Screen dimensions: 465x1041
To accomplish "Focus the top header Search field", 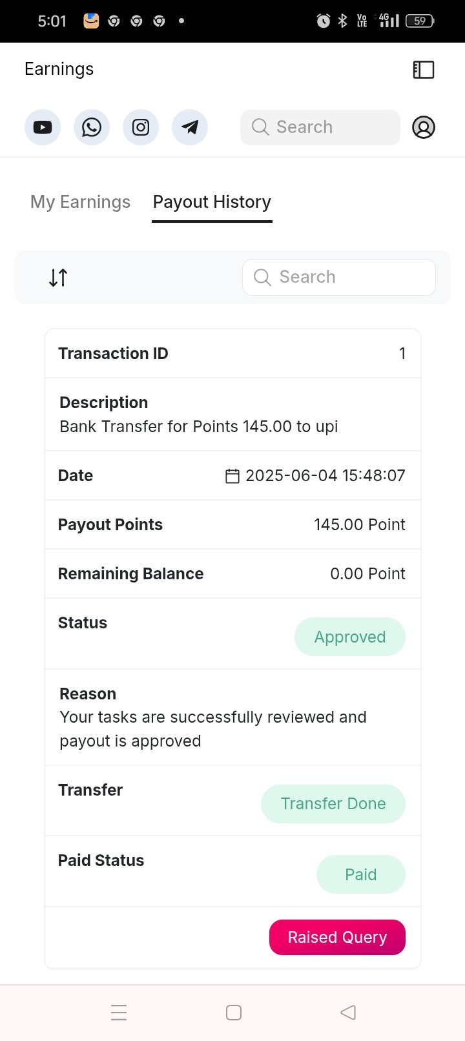I will 320,127.
